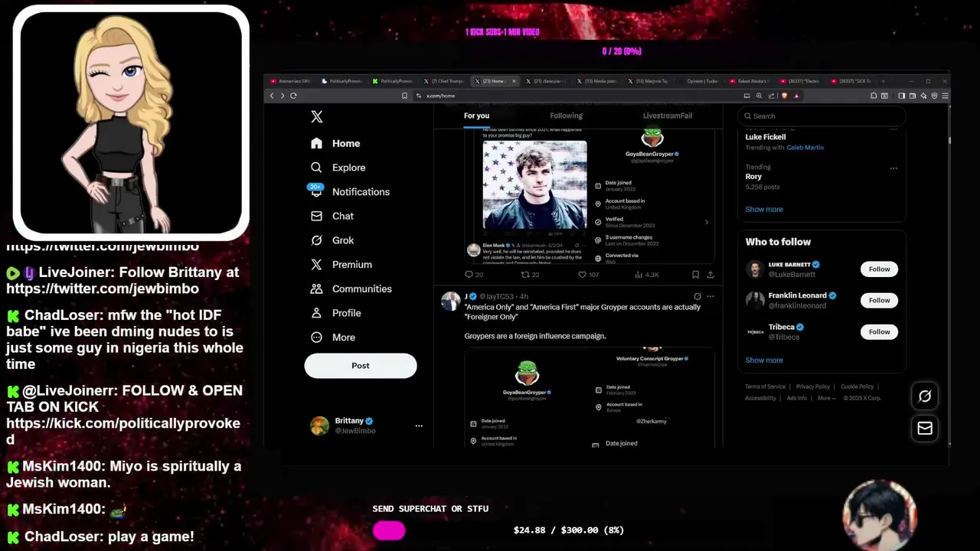Image resolution: width=980 pixels, height=551 pixels.
Task: Open account options next to Brittany
Action: pyautogui.click(x=419, y=425)
